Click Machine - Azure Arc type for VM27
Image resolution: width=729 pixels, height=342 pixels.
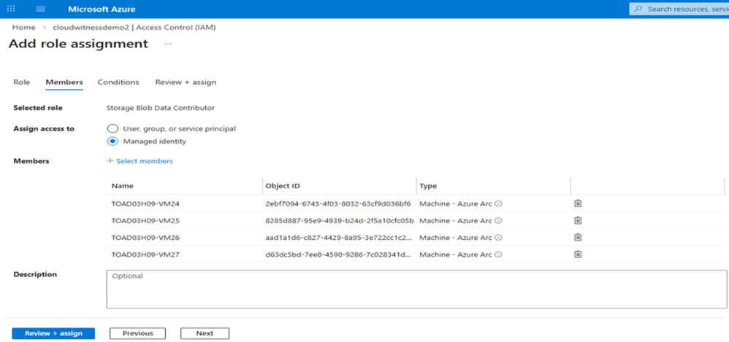click(456, 254)
